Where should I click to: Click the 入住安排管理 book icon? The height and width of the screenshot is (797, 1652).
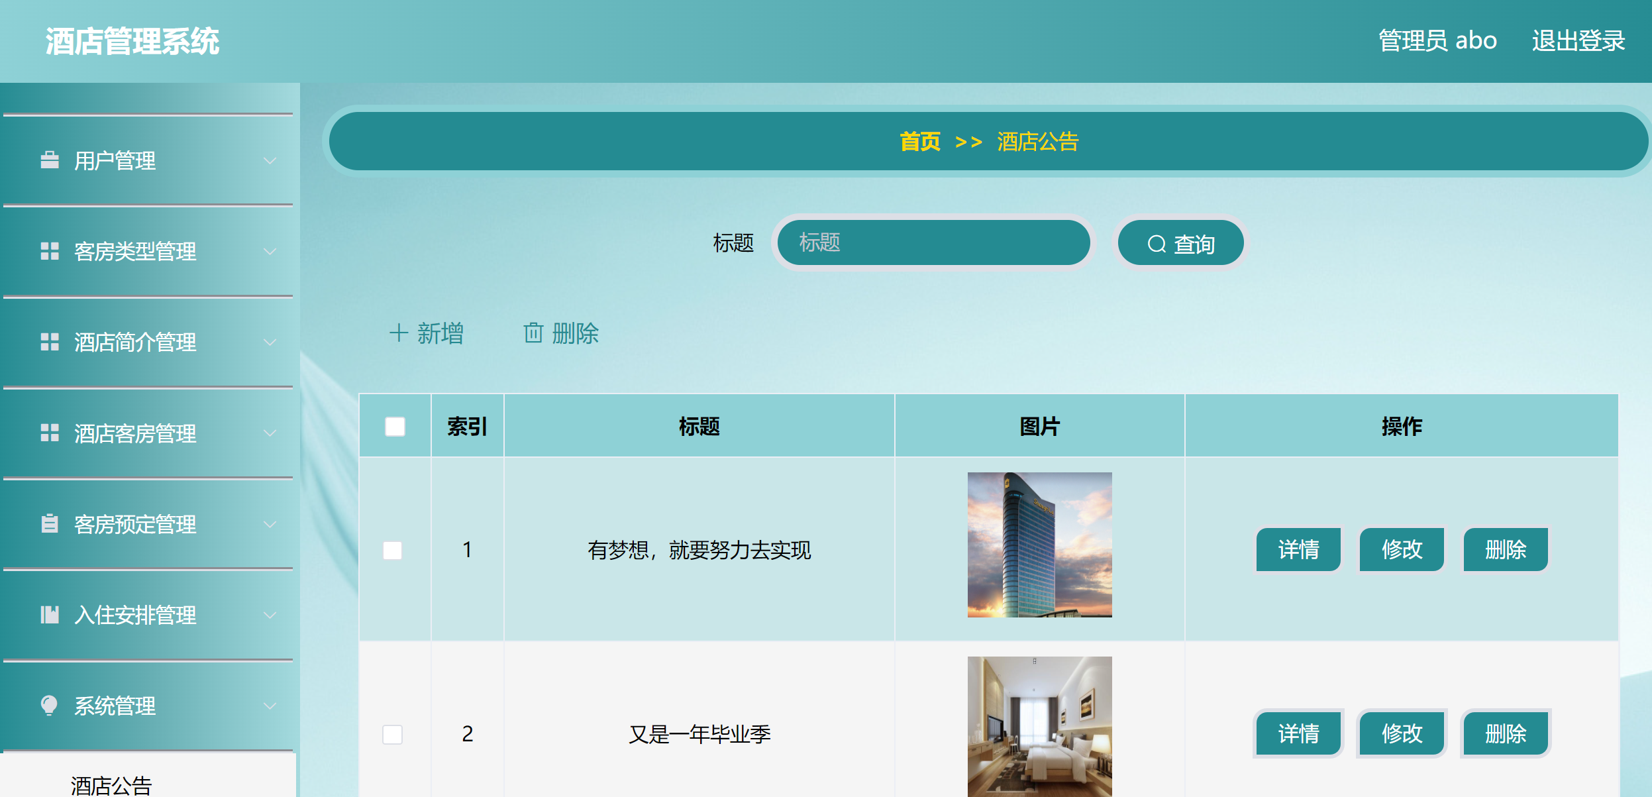[x=49, y=615]
